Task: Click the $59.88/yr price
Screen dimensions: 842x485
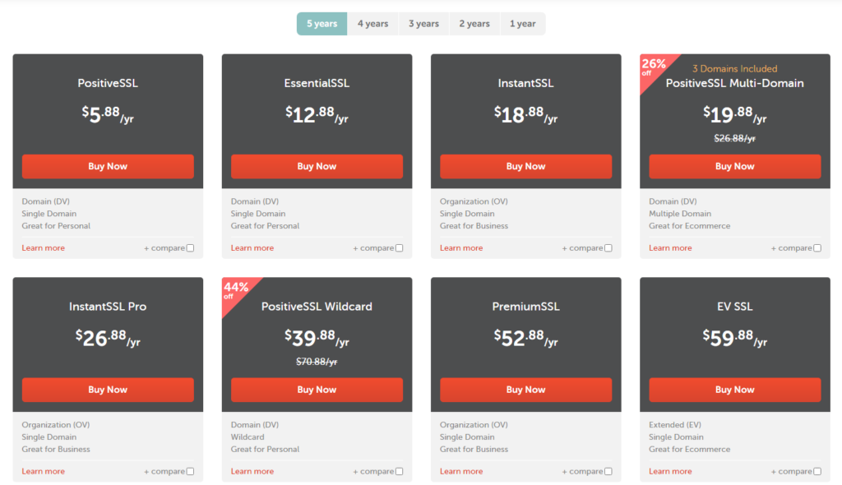Action: tap(734, 338)
